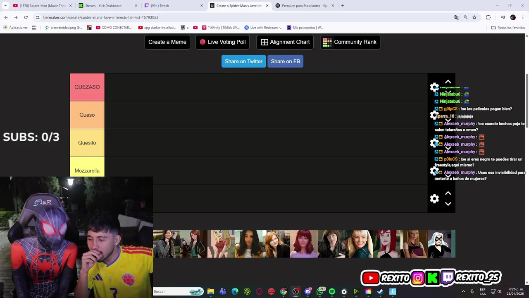Open settings gear for the bottom unlabeled tier row

pos(434,199)
